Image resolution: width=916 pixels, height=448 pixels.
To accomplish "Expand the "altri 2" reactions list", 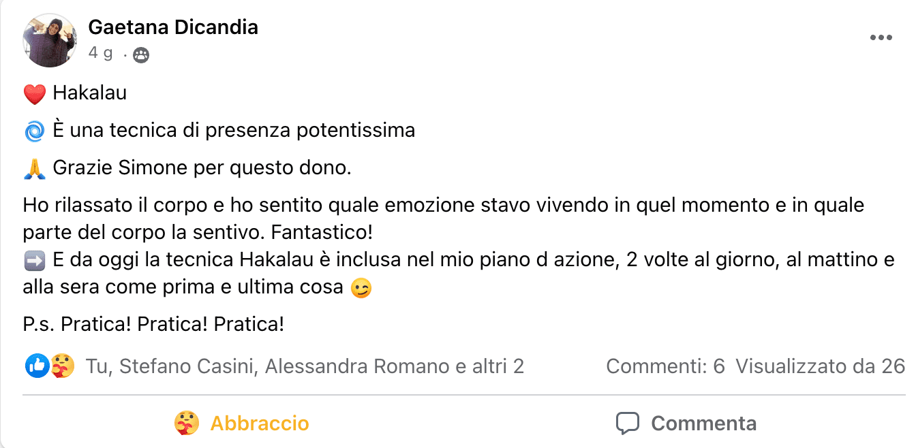I will pyautogui.click(x=498, y=366).
